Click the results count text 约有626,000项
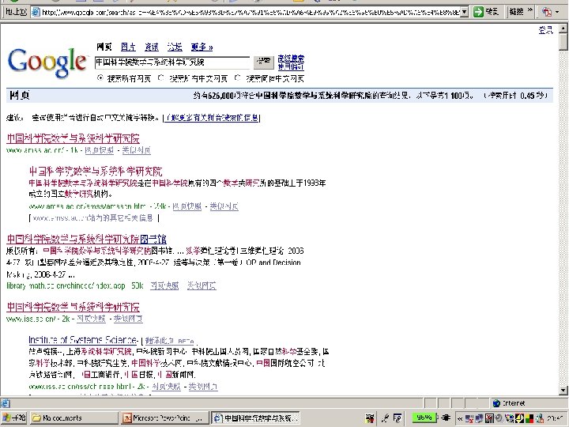 coord(219,96)
